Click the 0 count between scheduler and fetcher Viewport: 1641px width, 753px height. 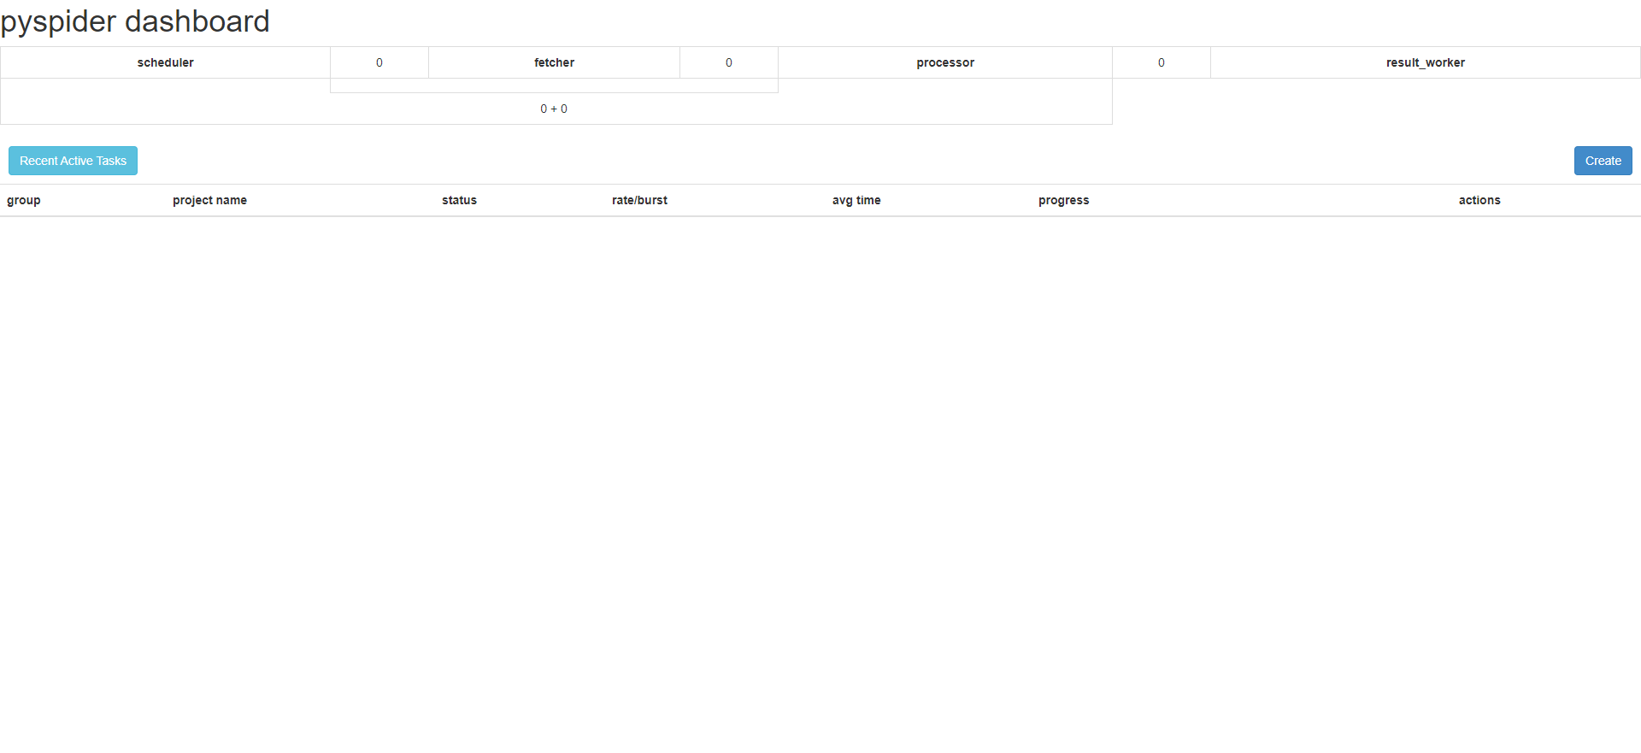click(379, 62)
